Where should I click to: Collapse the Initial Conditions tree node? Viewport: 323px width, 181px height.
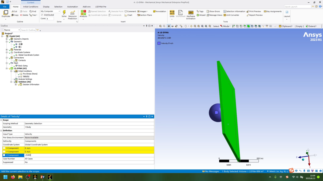click(11, 71)
